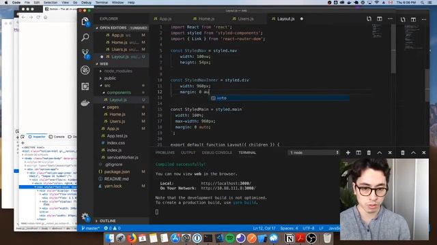
Task: Open the Trash in the Dock
Action: (x=327, y=238)
